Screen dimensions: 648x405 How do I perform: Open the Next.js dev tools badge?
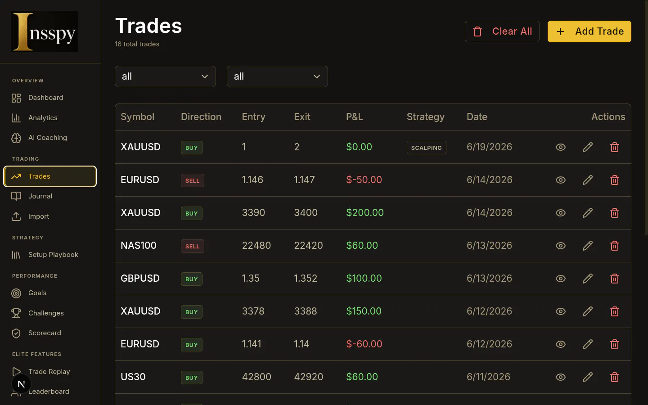coord(21,384)
